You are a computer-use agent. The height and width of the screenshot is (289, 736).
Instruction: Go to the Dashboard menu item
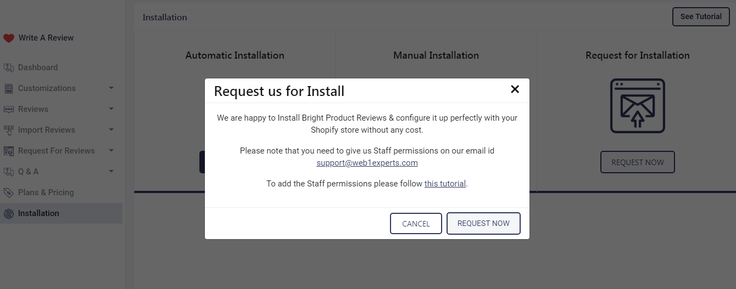pos(38,67)
